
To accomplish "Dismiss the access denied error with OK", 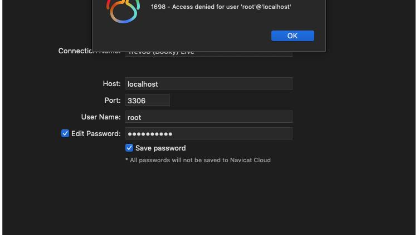I will click(x=293, y=36).
